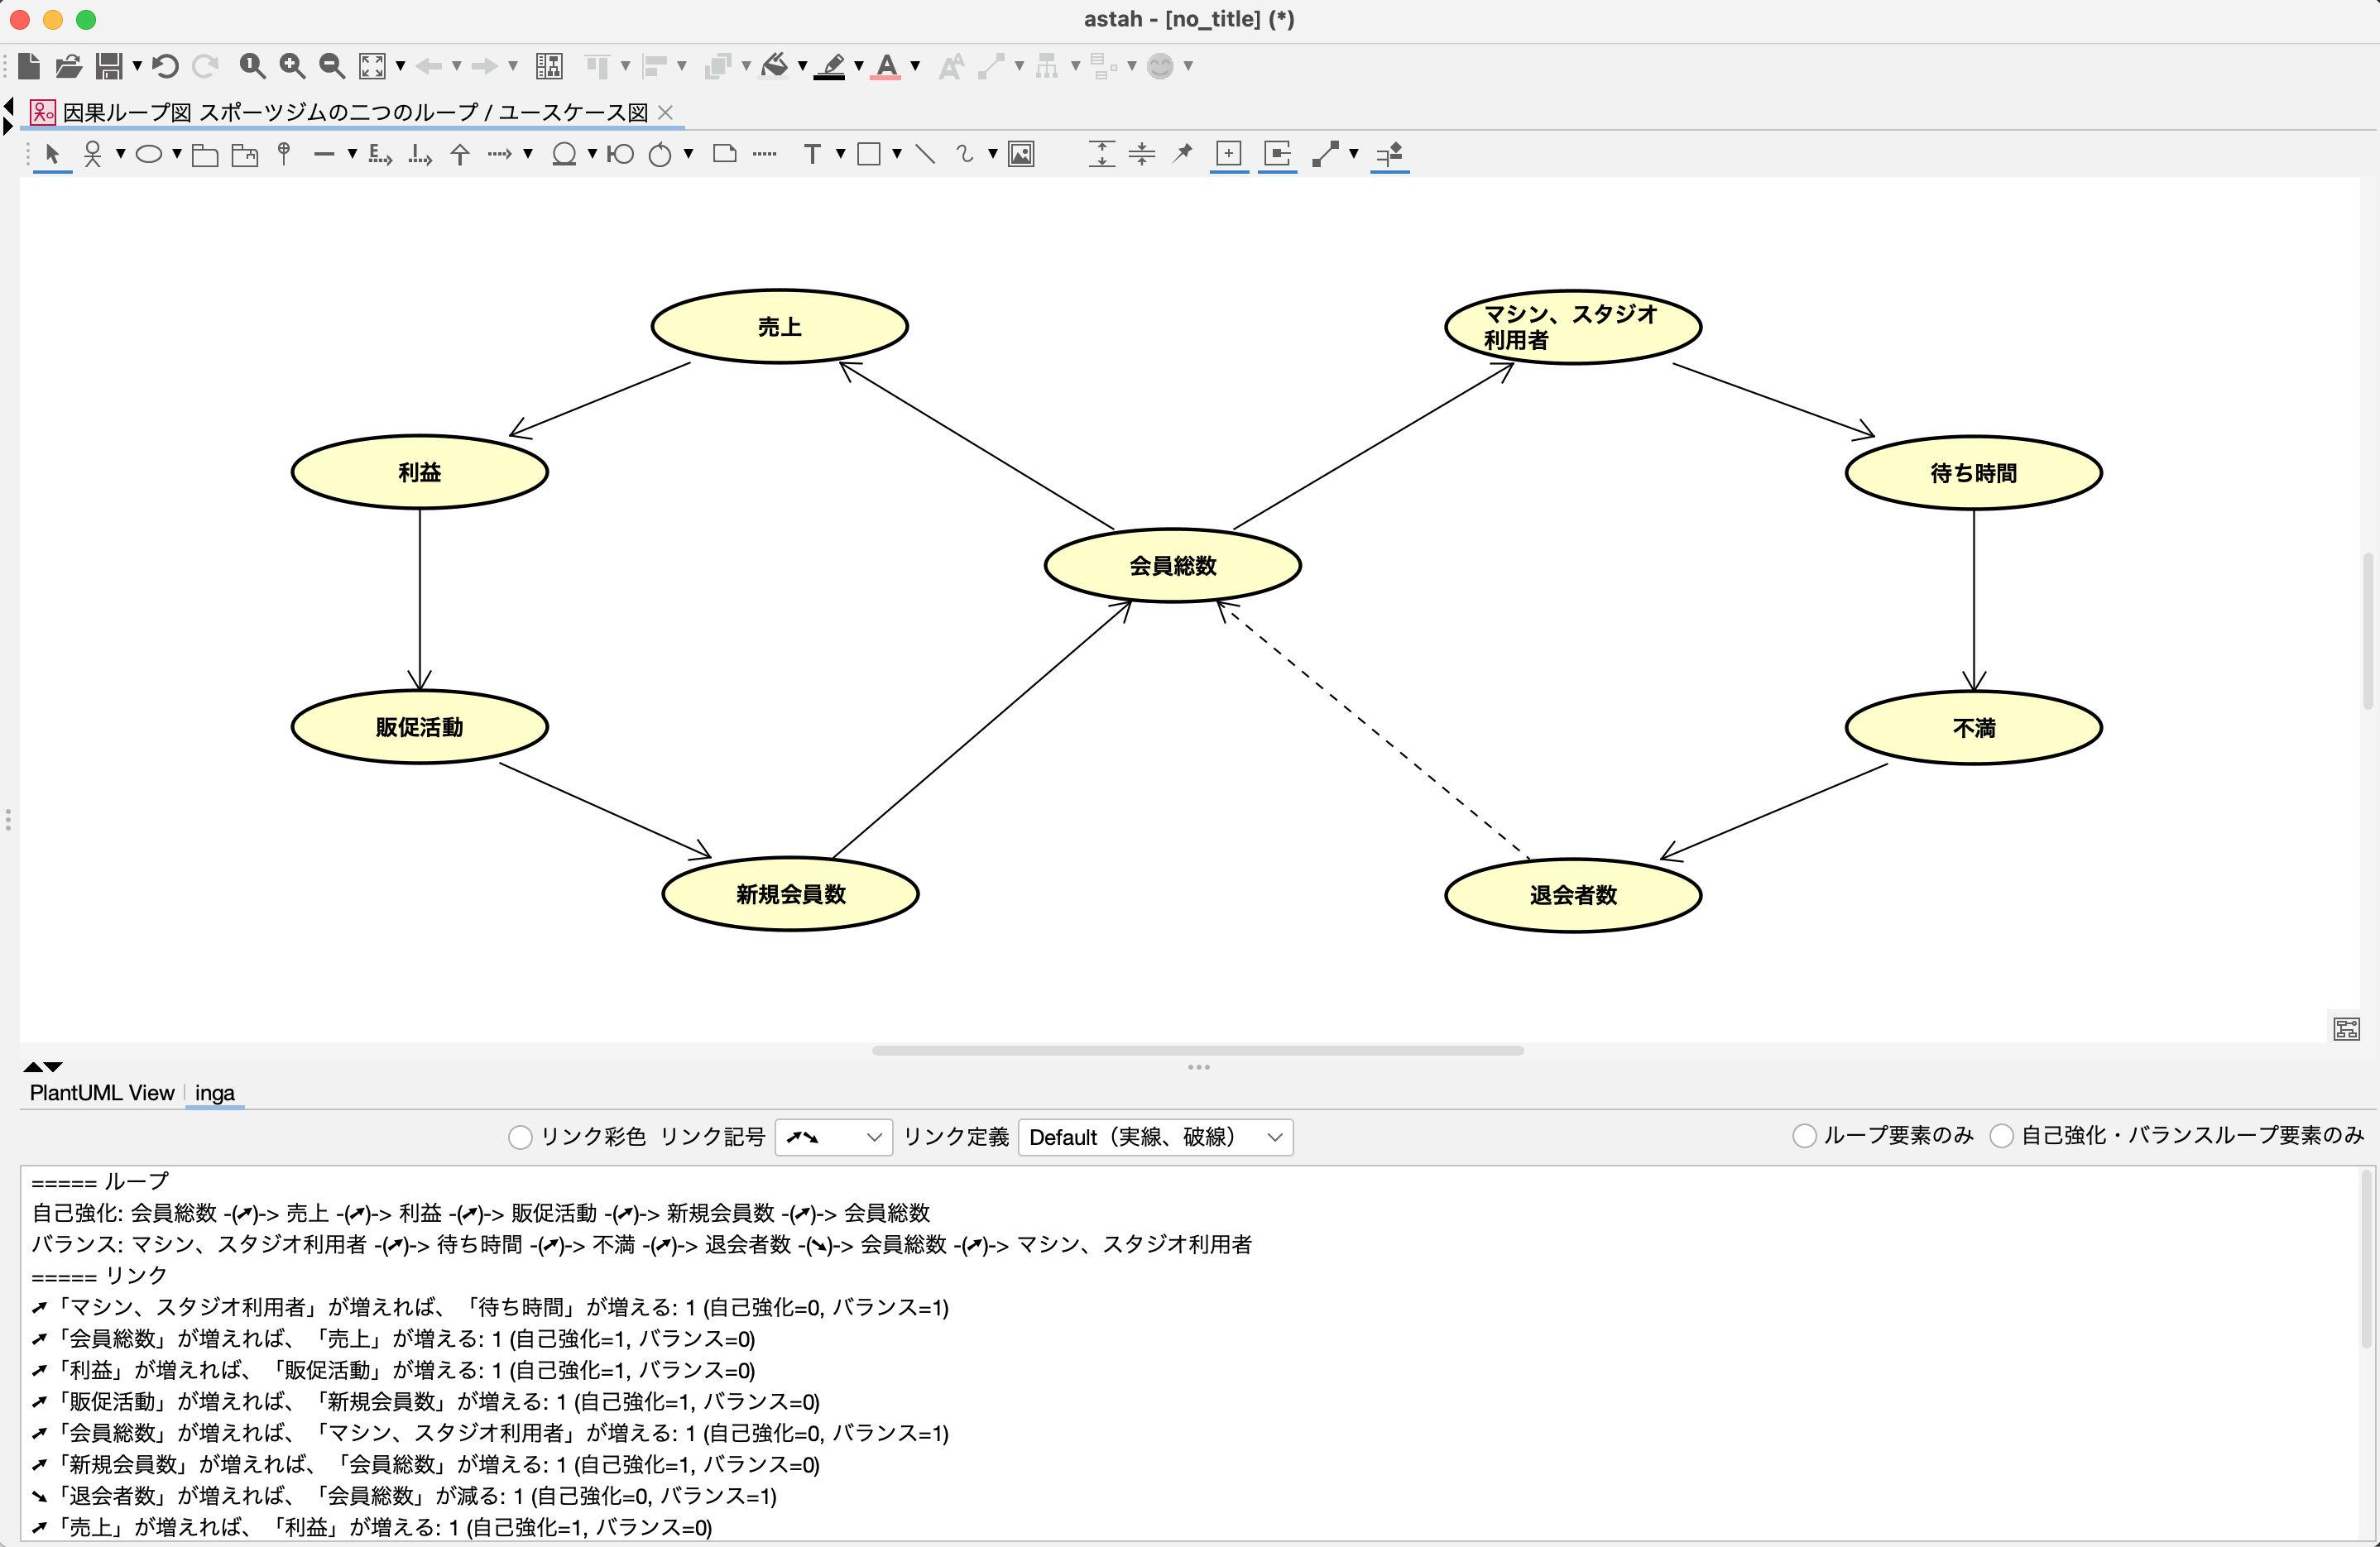Screen dimensions: 2380x1547
Task: Open the リンク定義 Default dropdown
Action: click(1155, 1137)
